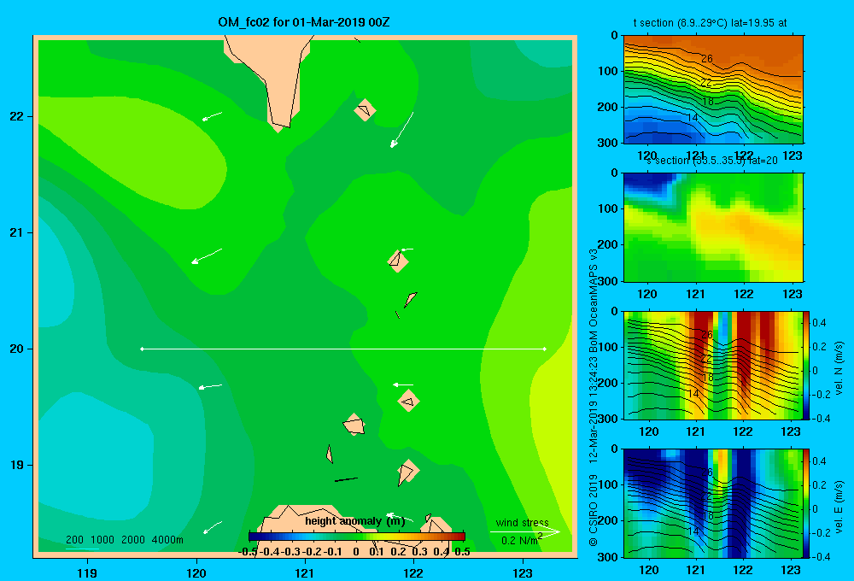Click the 14 isotherm label in temperature section
This screenshot has height=581, width=854.
(693, 118)
